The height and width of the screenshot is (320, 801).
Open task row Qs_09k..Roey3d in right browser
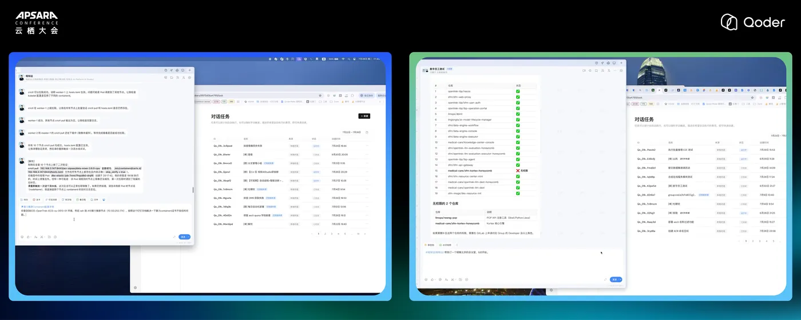[x=709, y=222]
